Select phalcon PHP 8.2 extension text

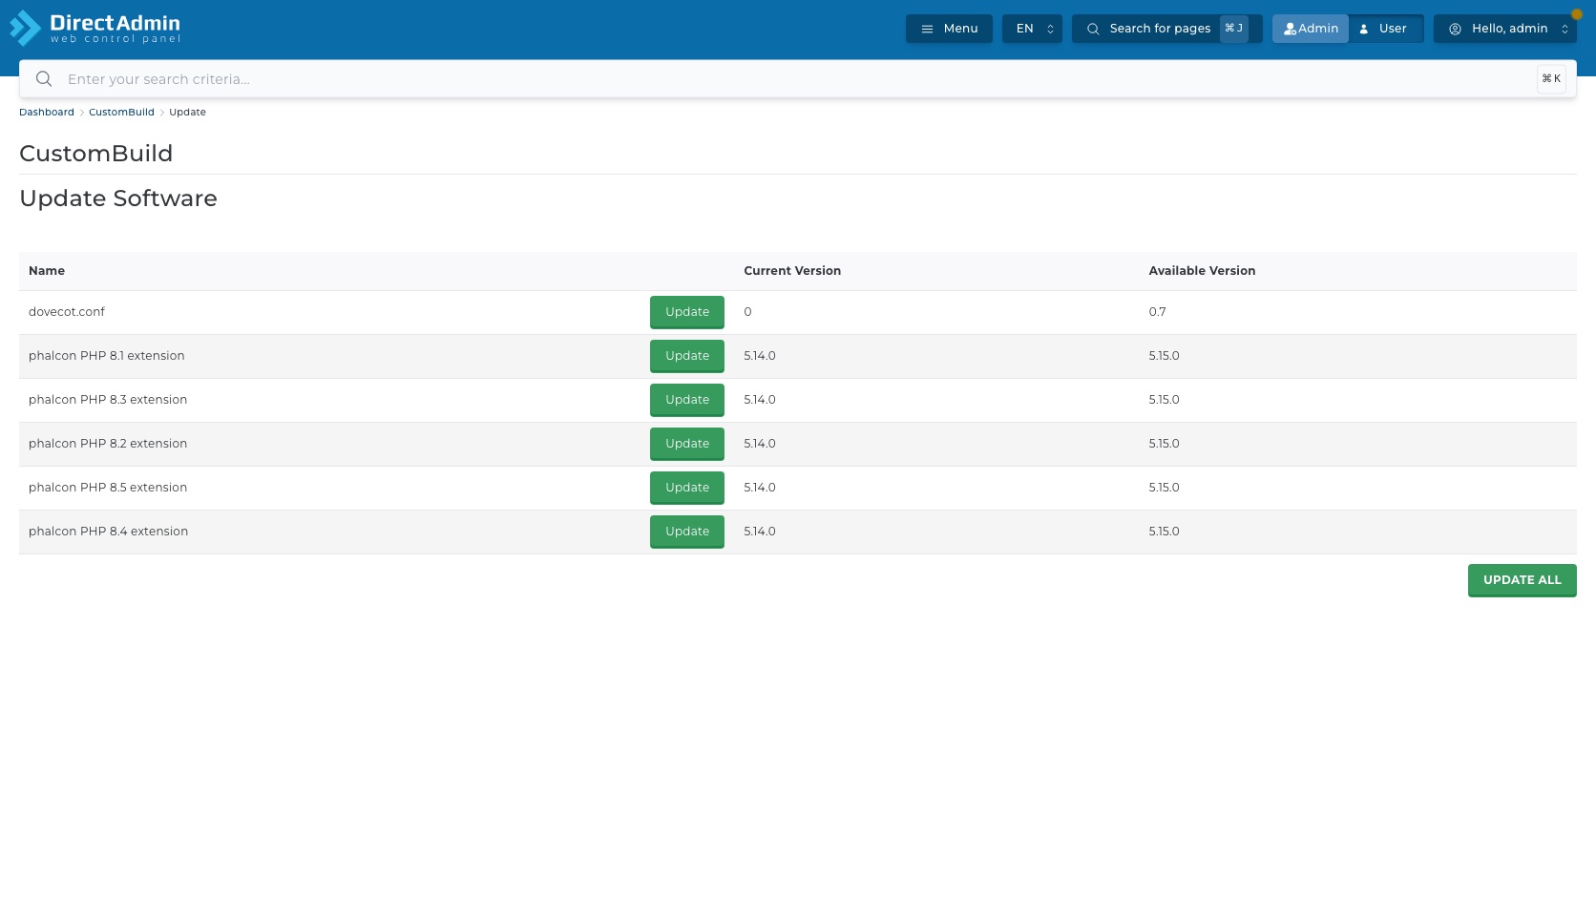tap(108, 444)
